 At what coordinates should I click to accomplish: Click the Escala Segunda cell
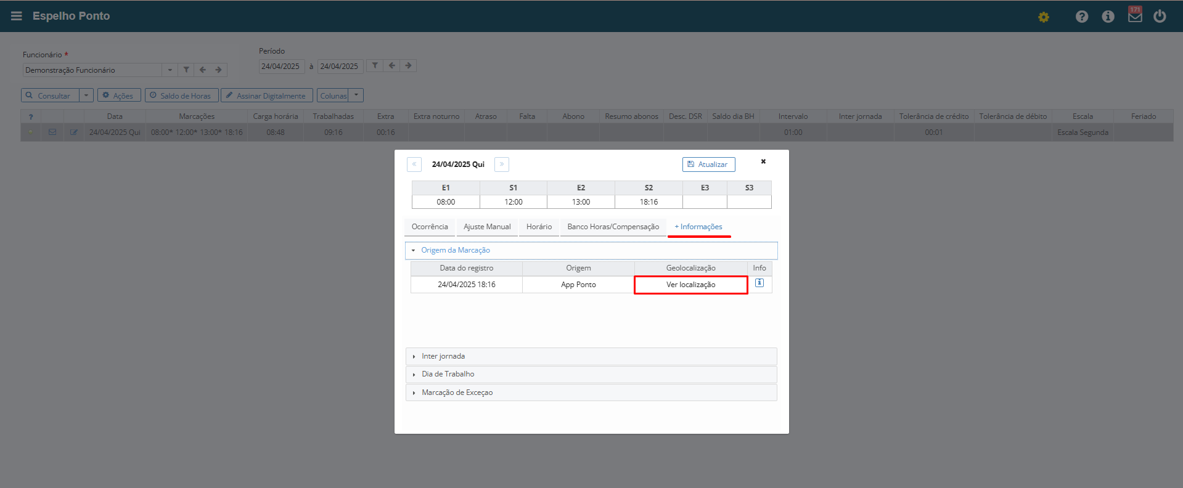[1083, 132]
